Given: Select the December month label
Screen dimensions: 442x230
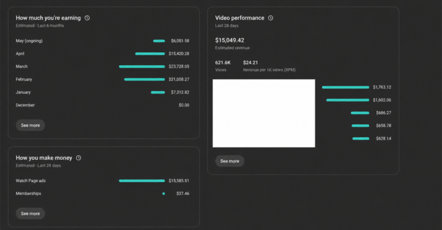Looking at the screenshot, I should point(25,105).
